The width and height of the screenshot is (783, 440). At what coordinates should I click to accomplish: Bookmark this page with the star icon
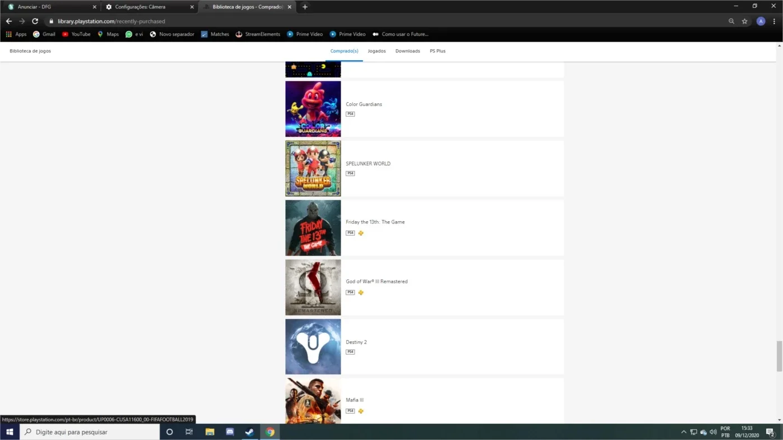pyautogui.click(x=744, y=21)
